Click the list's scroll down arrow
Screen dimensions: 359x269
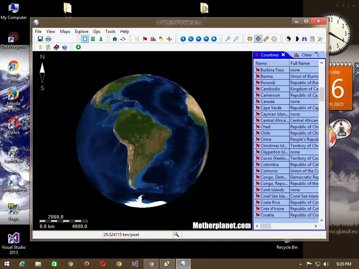click(x=322, y=220)
